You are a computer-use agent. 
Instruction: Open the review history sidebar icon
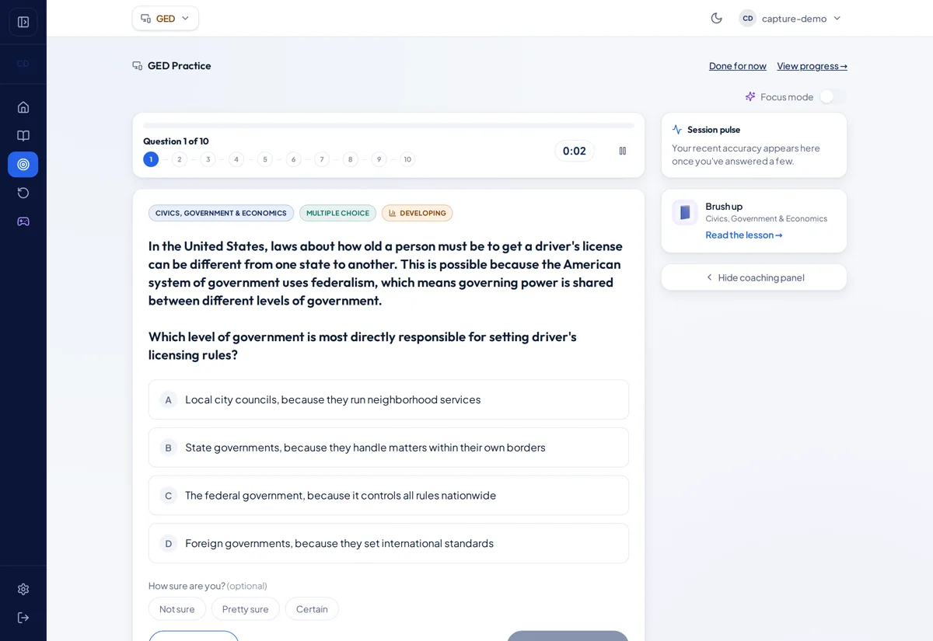[x=23, y=193]
